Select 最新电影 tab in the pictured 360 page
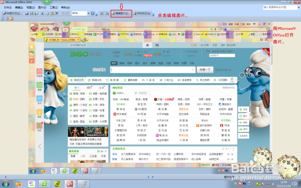 [x=131, y=80]
